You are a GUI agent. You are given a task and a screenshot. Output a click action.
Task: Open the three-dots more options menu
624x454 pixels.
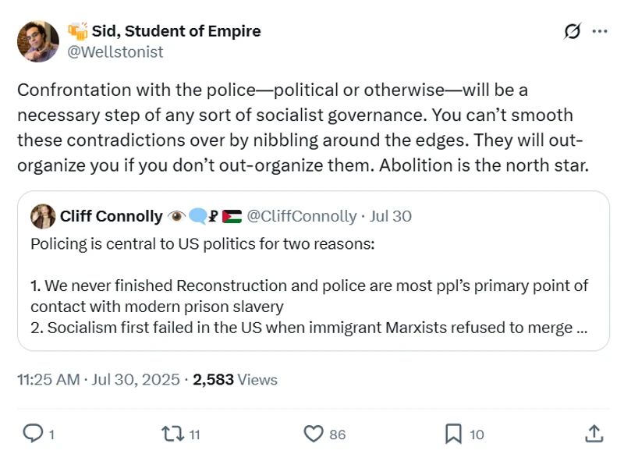600,31
